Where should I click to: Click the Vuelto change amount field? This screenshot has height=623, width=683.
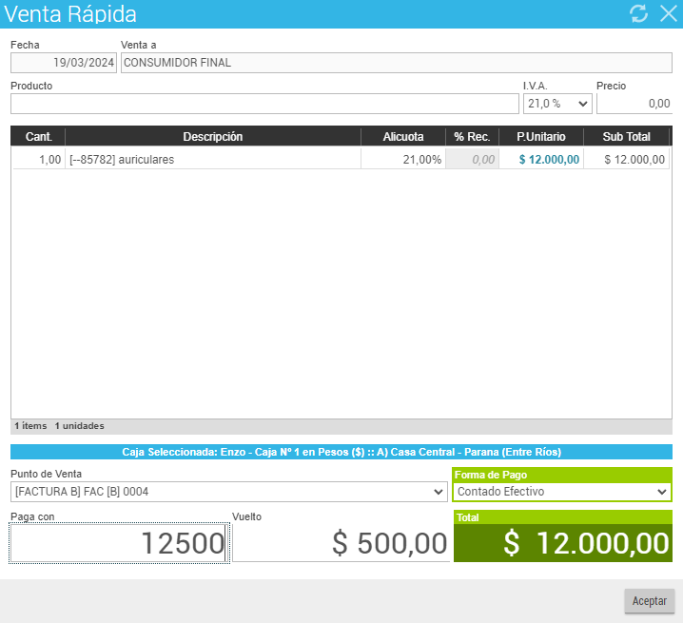[x=341, y=543]
